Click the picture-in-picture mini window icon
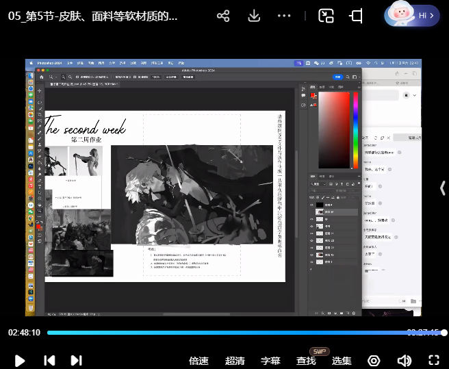 click(326, 16)
